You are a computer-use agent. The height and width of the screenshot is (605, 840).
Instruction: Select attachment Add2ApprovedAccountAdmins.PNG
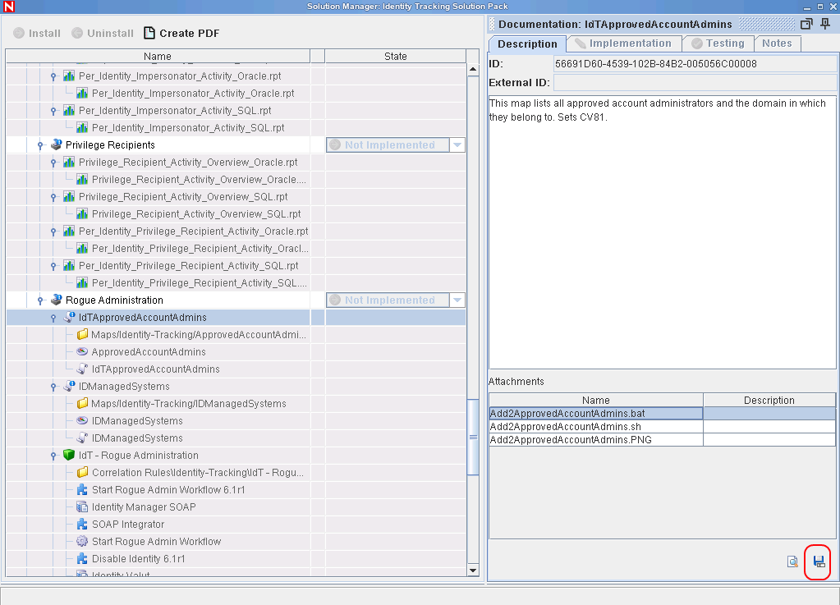pyautogui.click(x=595, y=439)
